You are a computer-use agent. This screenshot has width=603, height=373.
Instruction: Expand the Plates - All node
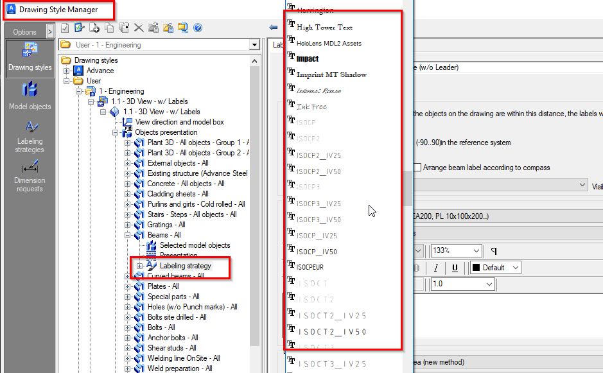127,286
